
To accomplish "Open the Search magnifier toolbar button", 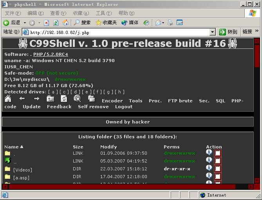I will pyautogui.click(x=82, y=23).
